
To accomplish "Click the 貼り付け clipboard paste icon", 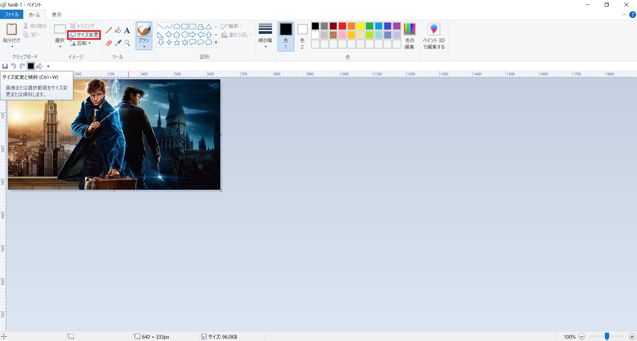I will coord(11,29).
